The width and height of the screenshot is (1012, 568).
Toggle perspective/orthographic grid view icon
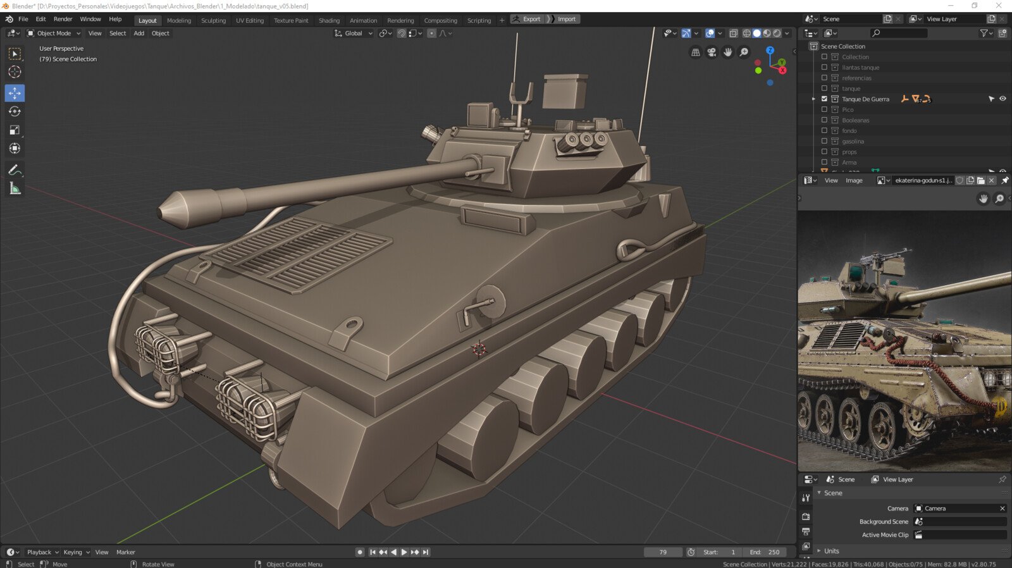pos(696,52)
